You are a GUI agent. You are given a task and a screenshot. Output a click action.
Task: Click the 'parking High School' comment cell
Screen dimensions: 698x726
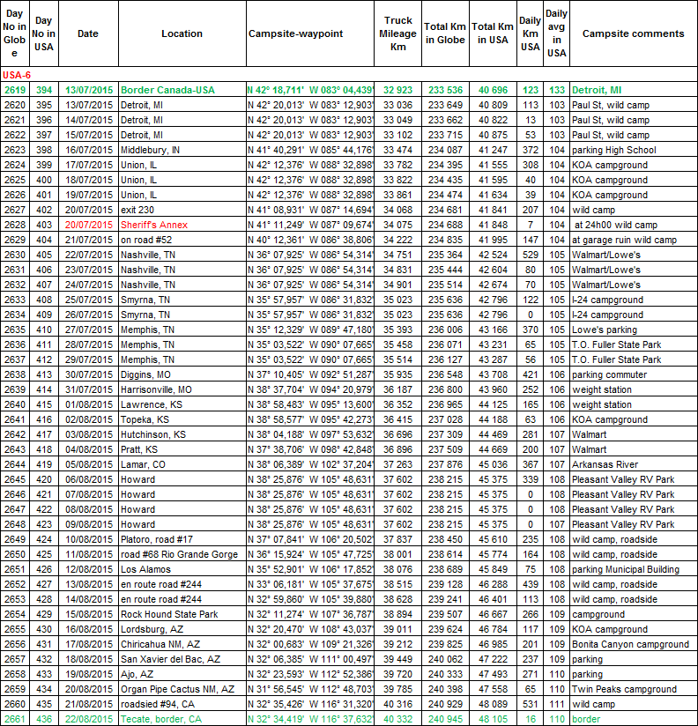(614, 150)
